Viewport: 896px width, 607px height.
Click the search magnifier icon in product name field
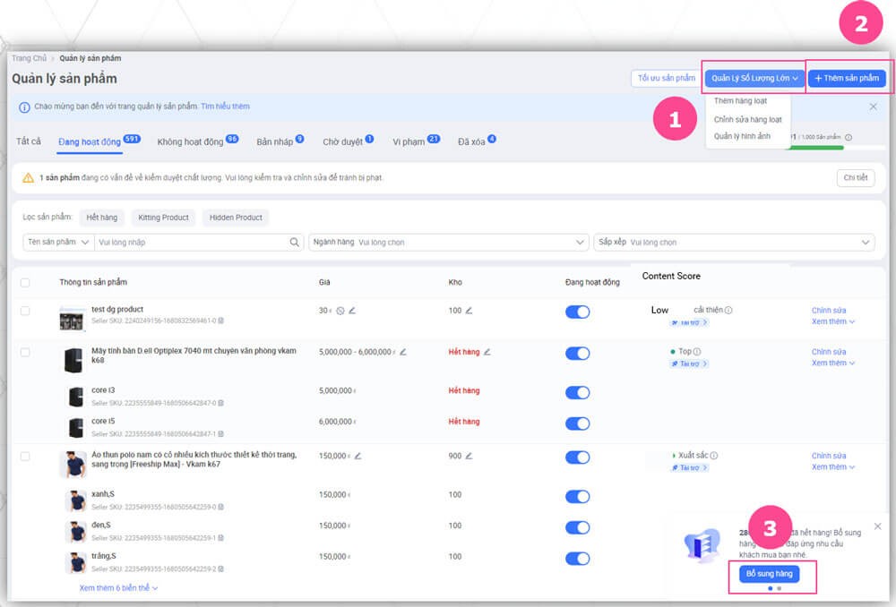point(295,243)
